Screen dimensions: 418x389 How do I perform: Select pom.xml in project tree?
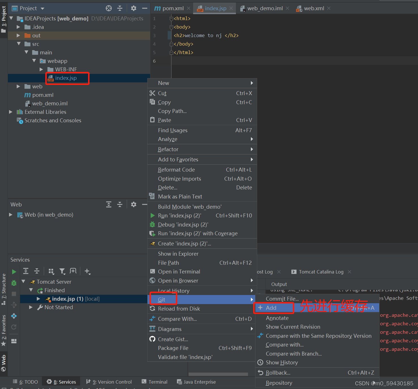(x=43, y=95)
